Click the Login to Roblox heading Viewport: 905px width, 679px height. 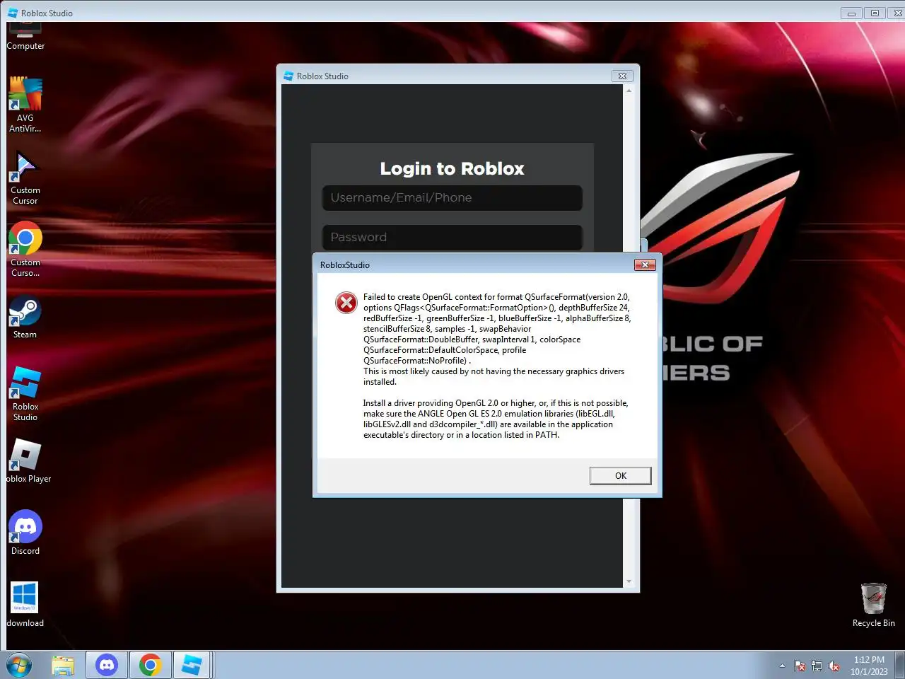452,168
